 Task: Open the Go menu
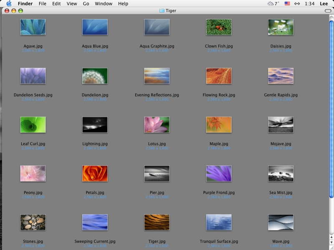[86, 4]
